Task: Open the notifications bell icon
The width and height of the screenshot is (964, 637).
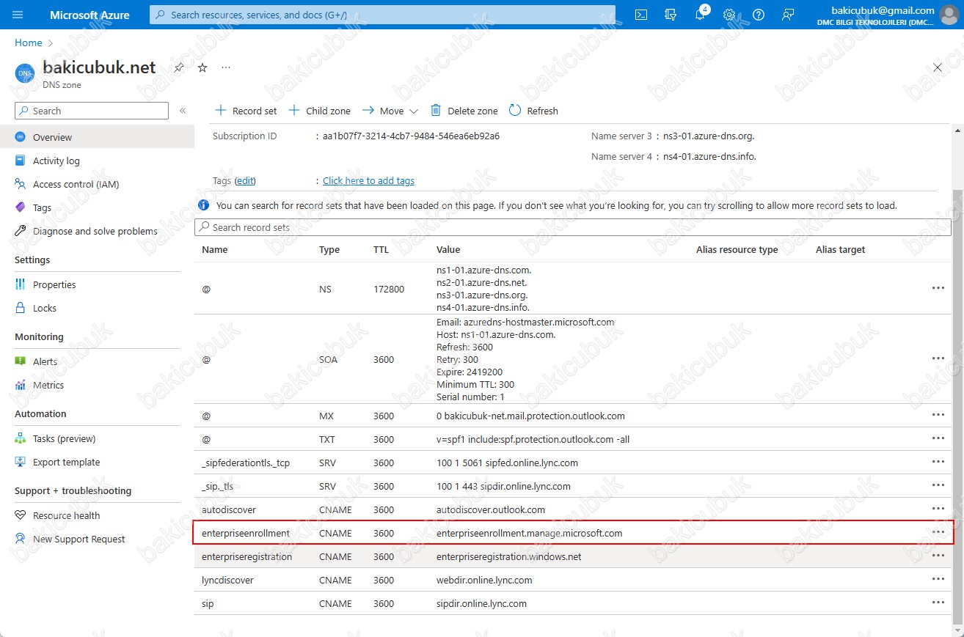Action: [x=700, y=15]
